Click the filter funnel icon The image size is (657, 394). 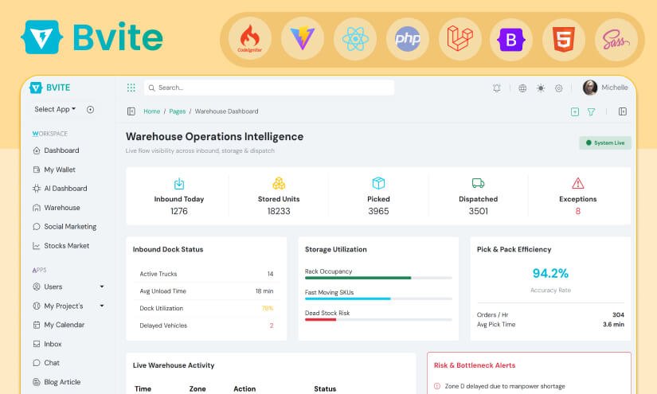(591, 111)
